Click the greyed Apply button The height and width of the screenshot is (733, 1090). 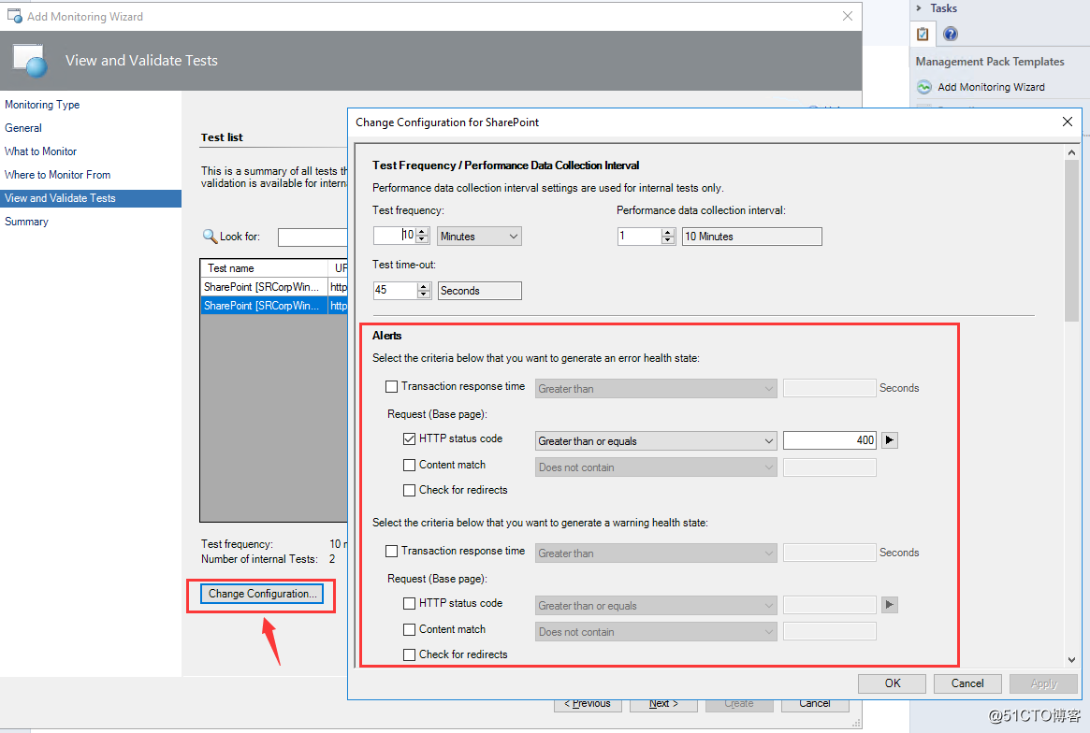(1043, 683)
